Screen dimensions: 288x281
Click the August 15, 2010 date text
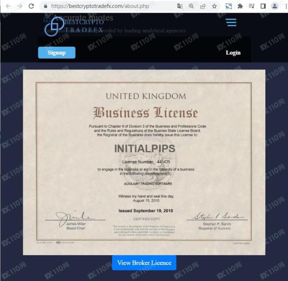pyautogui.click(x=146, y=201)
